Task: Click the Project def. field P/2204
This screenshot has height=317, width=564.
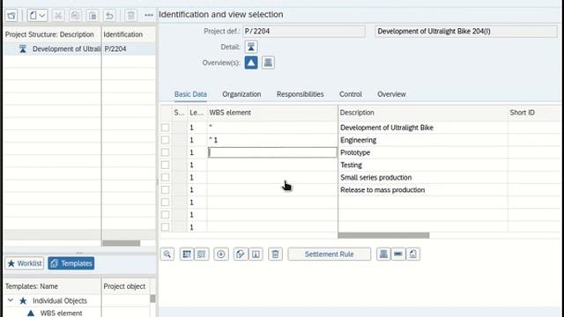Action: (x=304, y=32)
